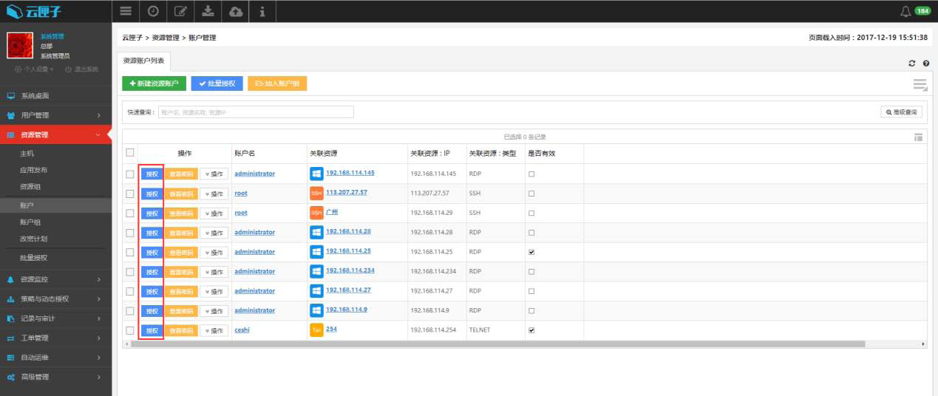Image resolution: width=938 pixels, height=396 pixels.
Task: Click Windows icon for 192.168.114.9
Action: pos(316,310)
